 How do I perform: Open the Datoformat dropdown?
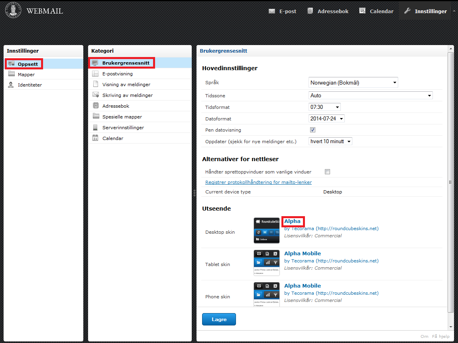(326, 118)
